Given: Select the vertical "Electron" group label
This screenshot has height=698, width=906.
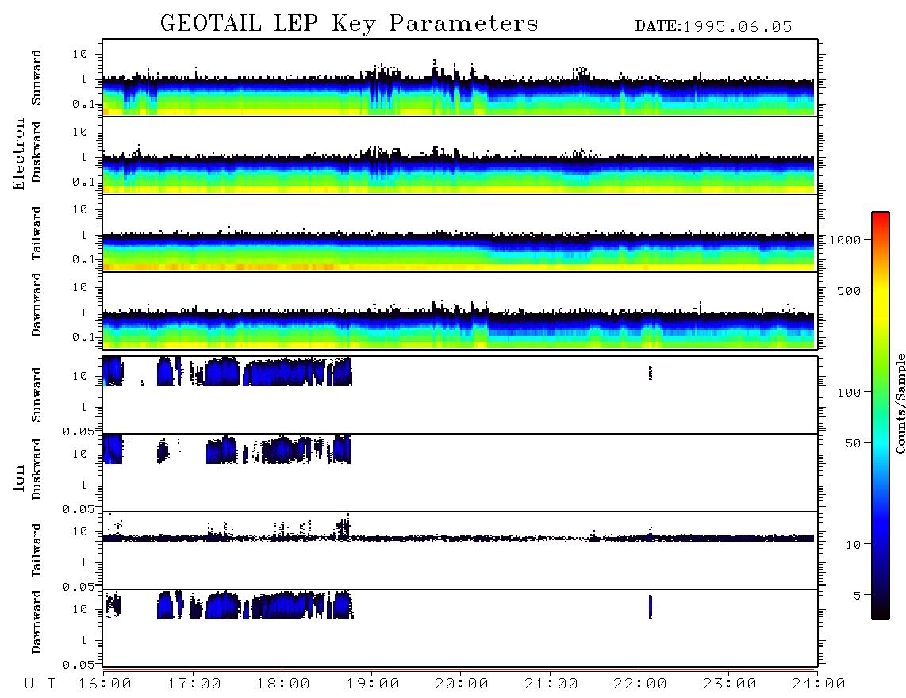Looking at the screenshot, I should pyautogui.click(x=18, y=155).
